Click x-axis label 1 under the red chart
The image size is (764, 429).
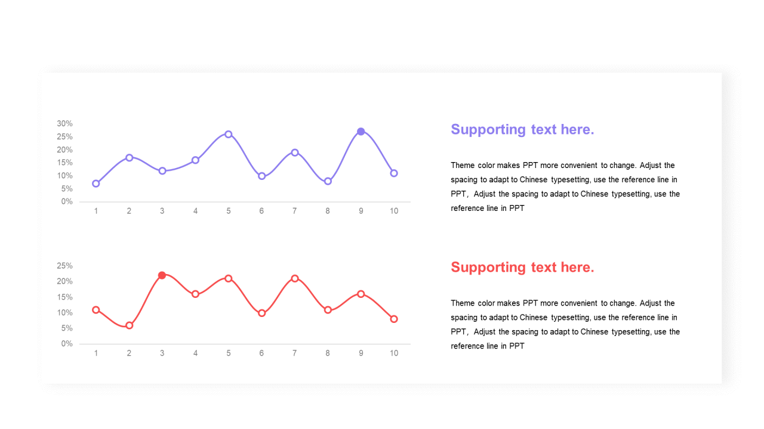click(96, 353)
